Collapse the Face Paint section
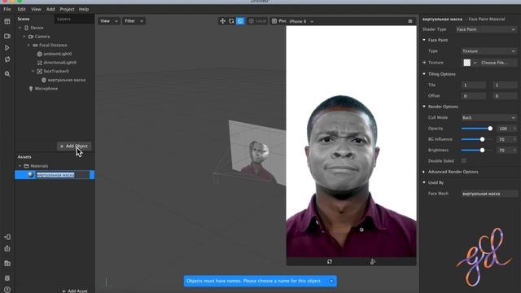Screen dimensions: 521x293 tap(424, 40)
